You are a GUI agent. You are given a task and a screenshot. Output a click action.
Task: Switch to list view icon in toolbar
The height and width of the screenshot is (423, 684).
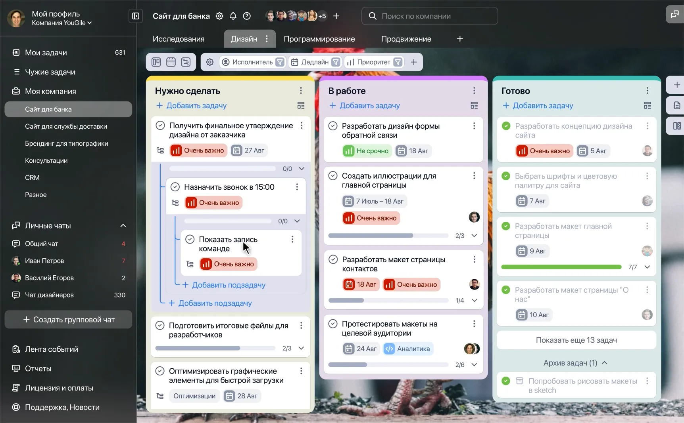click(186, 62)
